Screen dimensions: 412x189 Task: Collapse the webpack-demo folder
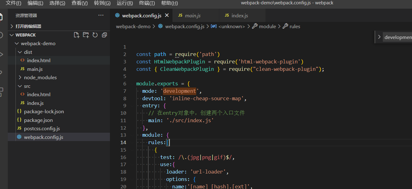click(x=17, y=44)
